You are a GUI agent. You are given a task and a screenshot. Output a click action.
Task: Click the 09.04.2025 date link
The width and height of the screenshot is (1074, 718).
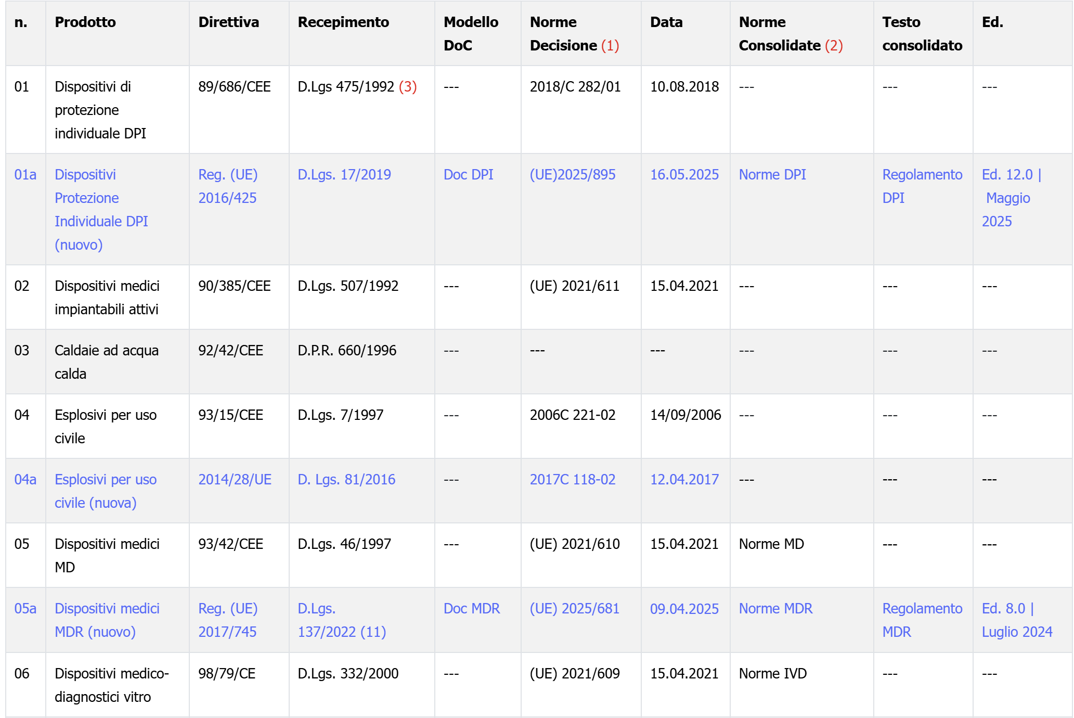684,609
